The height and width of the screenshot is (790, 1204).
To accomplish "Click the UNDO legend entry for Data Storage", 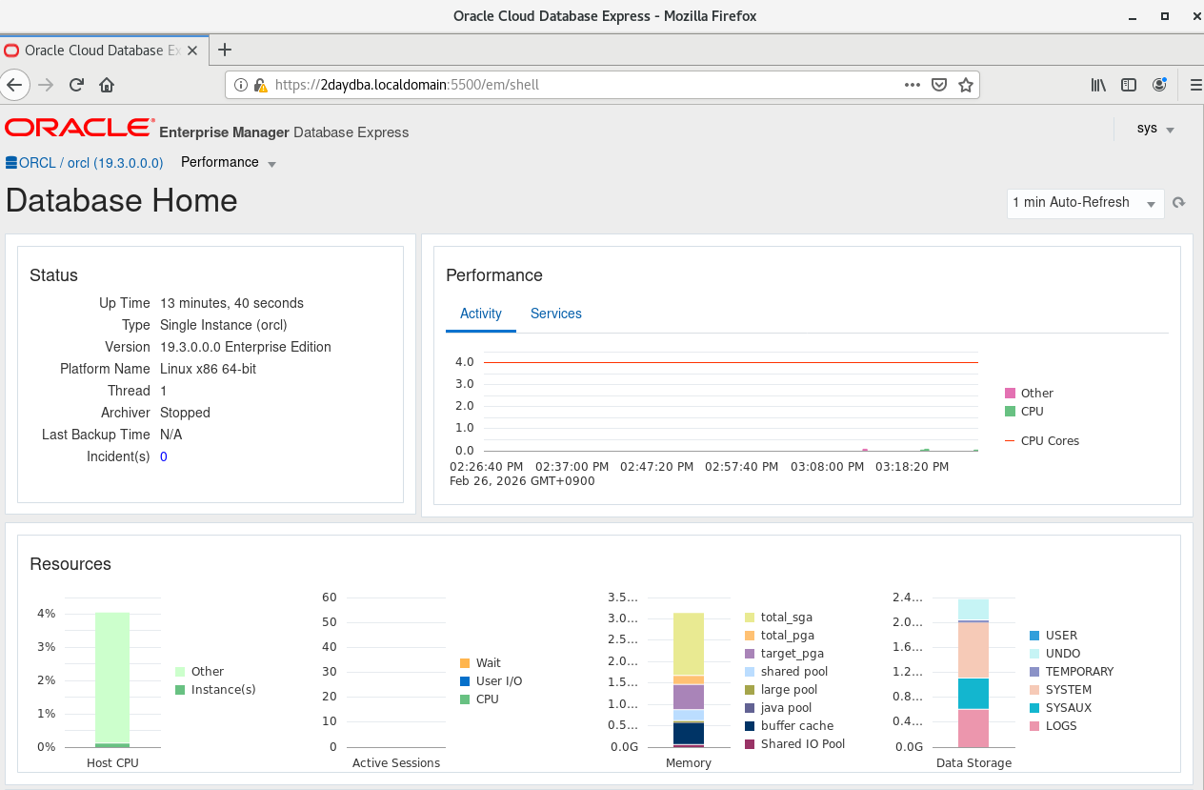I will 1054,654.
